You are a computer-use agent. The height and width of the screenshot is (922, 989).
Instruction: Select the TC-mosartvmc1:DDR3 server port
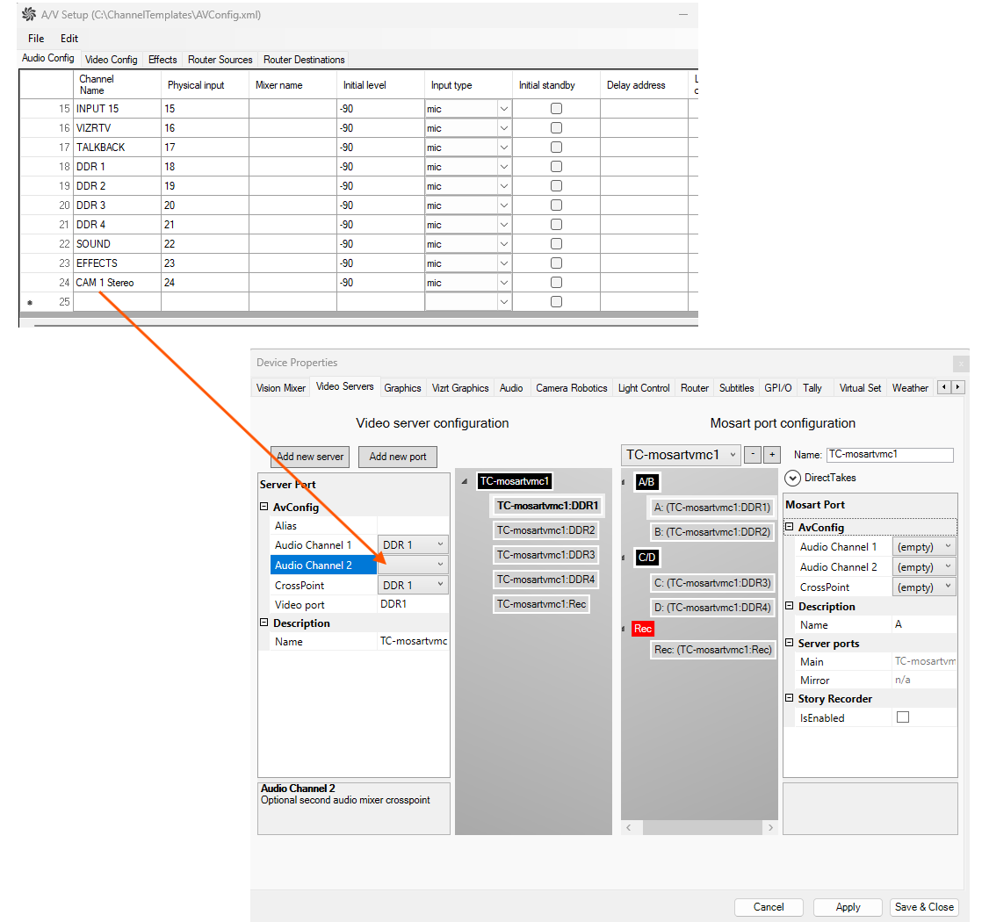click(x=545, y=555)
